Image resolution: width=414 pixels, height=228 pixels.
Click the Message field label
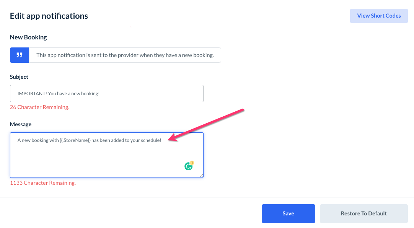[21, 124]
